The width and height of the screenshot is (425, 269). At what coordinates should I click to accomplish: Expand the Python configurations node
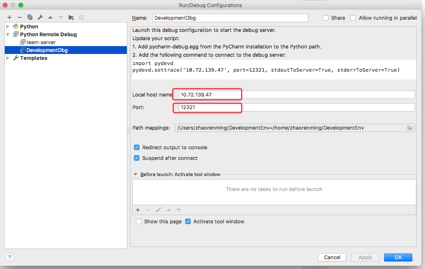click(8, 26)
